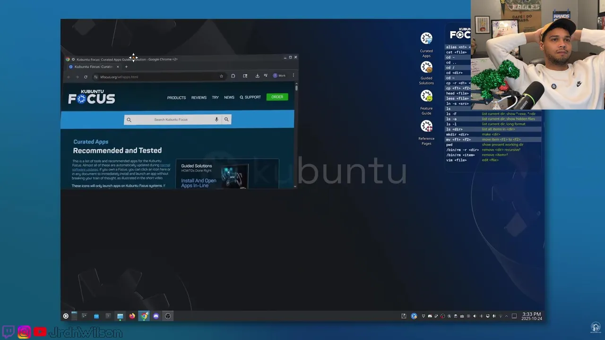Click the Chrome forward arrow
The height and width of the screenshot is (340, 605).
[x=77, y=76]
